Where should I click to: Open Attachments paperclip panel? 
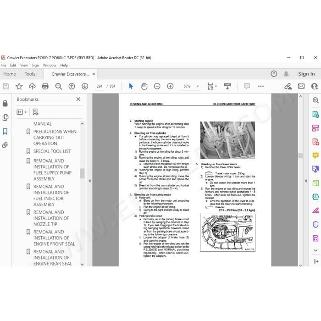point(5,145)
